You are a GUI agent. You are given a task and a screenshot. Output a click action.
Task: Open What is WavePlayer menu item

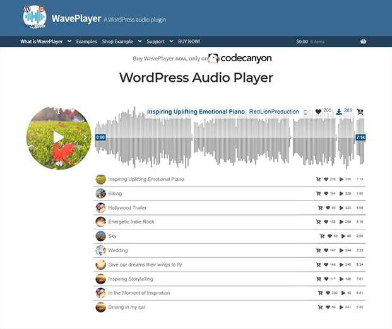41,42
